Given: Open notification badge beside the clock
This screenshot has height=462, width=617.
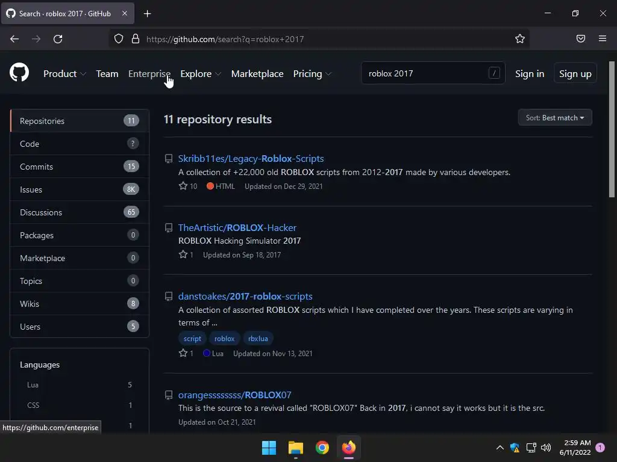Looking at the screenshot, I should click(600, 447).
